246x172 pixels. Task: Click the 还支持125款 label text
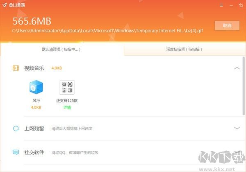pos(67,101)
